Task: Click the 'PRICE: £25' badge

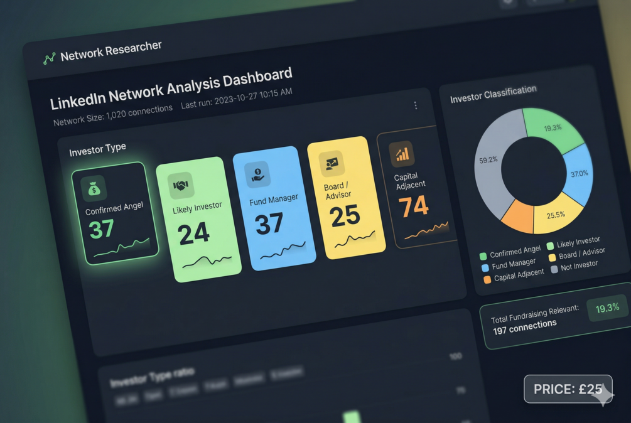Action: pos(568,389)
